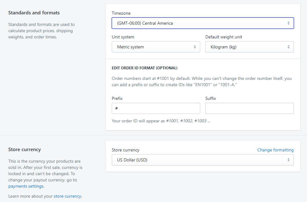Click the Suffix field label
This screenshot has width=307, height=202.
pos(210,98)
